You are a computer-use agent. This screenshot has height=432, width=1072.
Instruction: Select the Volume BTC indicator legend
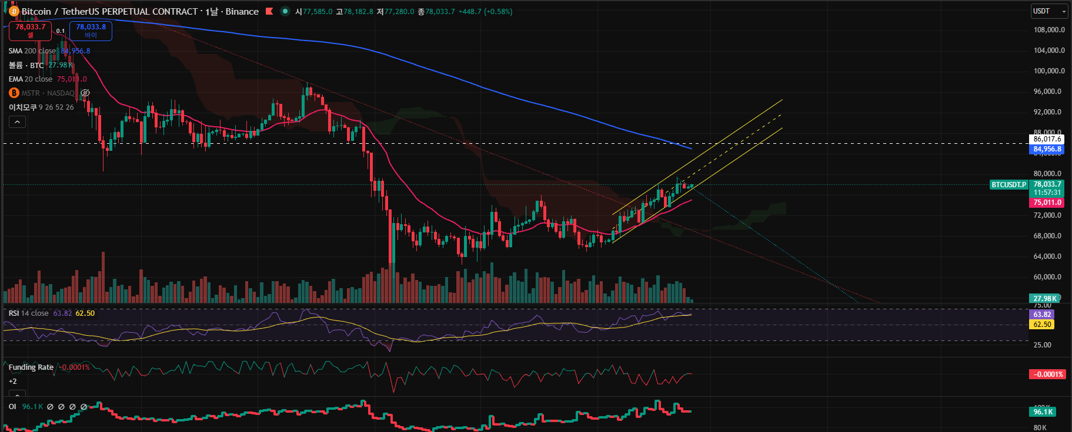(26, 65)
